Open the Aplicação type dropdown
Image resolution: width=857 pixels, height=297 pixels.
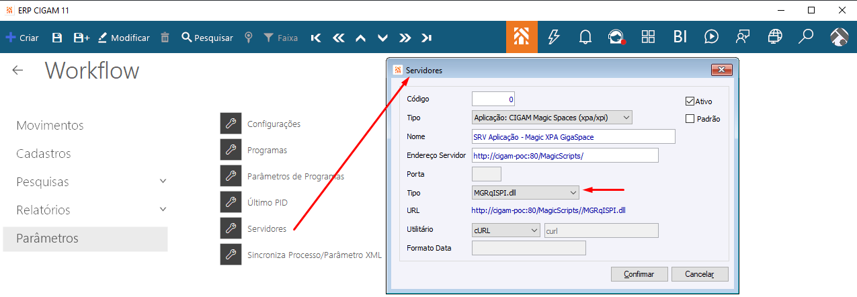(552, 118)
